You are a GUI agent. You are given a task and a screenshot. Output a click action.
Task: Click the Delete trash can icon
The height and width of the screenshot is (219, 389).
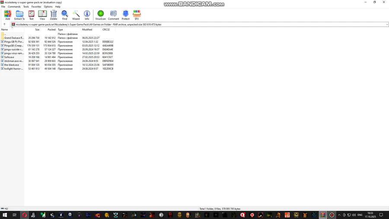pyautogui.click(x=54, y=15)
